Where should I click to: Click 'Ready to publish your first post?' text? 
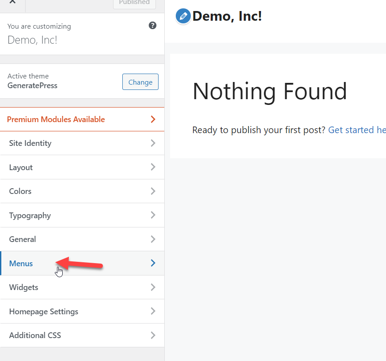tap(259, 130)
